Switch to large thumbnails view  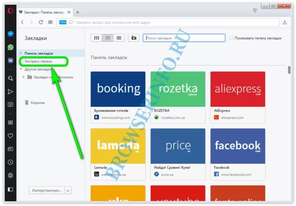click(x=96, y=38)
